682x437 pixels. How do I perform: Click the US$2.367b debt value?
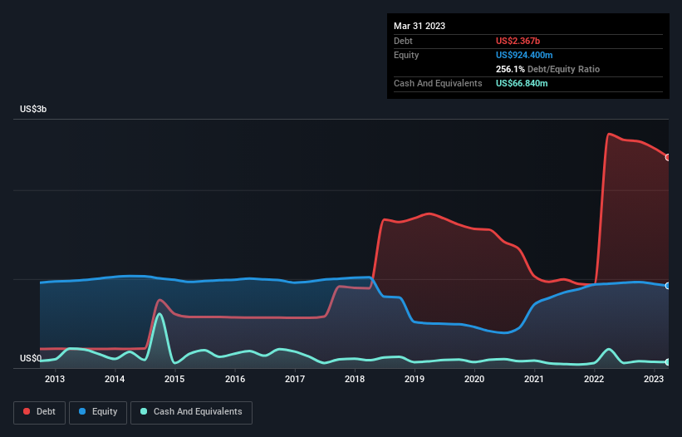518,41
